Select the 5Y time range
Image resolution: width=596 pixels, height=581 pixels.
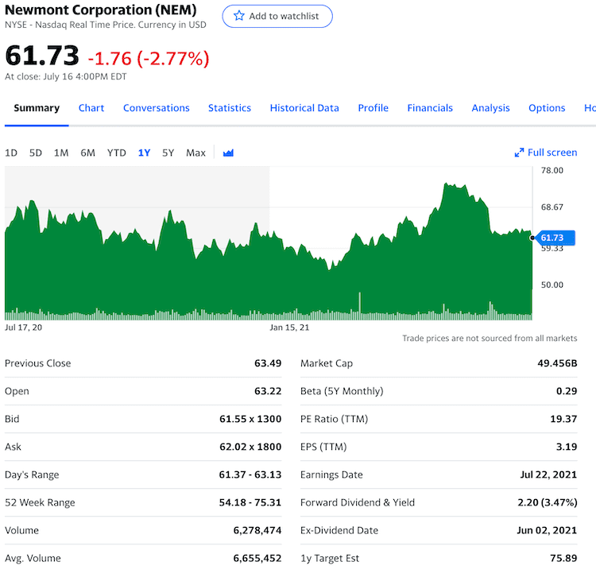tap(168, 153)
